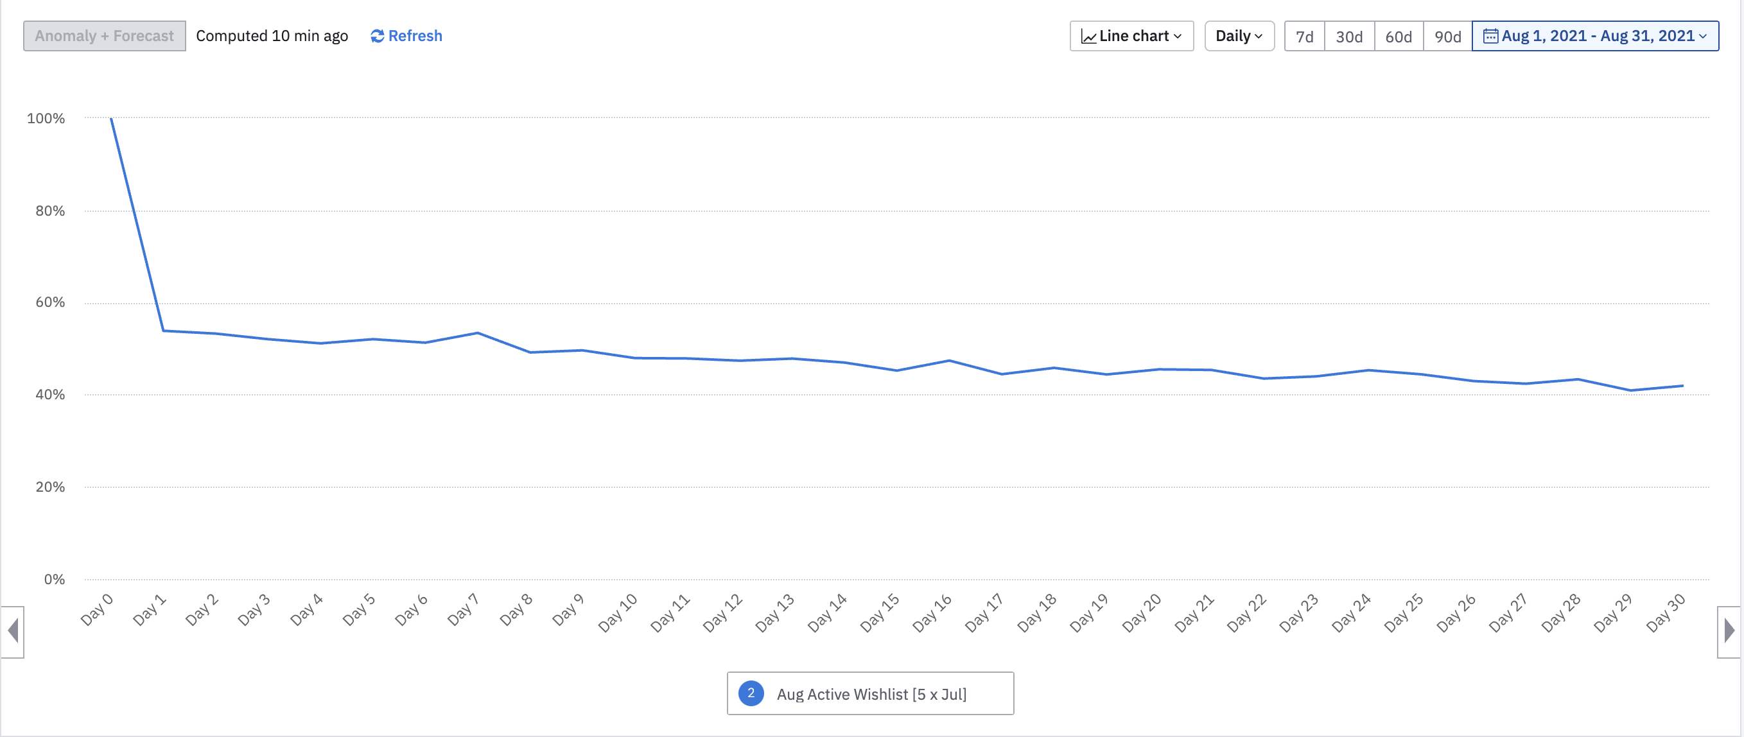Switch to the 90d range
Image resolution: width=1744 pixels, height=737 pixels.
(x=1447, y=37)
